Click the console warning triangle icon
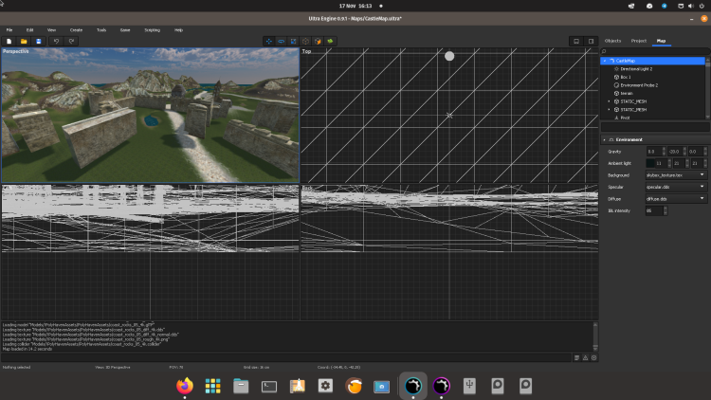Viewport: 711px width, 400px height. click(x=586, y=358)
